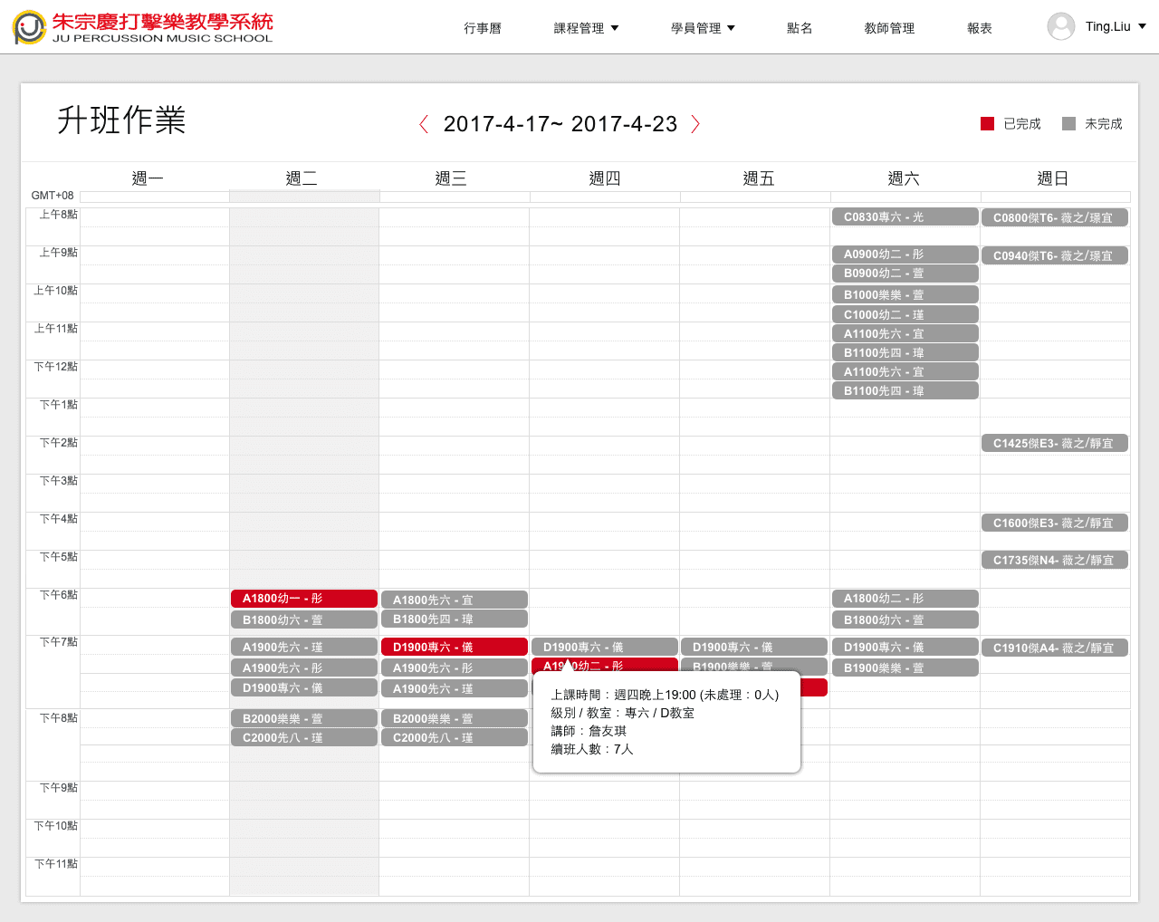
Task: Expand the 課程管理 dropdown menu
Action: [x=587, y=28]
